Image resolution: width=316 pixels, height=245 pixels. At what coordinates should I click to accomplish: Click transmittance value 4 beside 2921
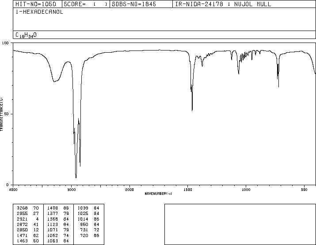click(x=38, y=219)
